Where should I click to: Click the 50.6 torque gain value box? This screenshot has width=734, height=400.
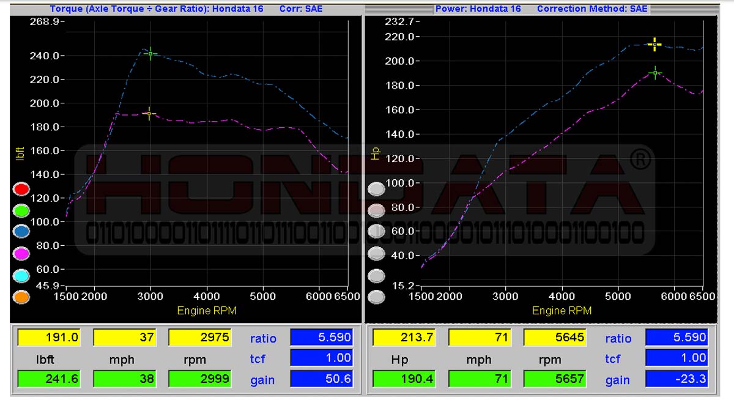[322, 379]
